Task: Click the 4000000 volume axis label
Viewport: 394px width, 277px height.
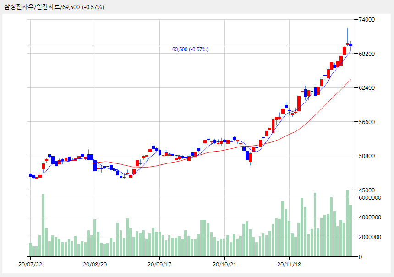Action: [370, 217]
